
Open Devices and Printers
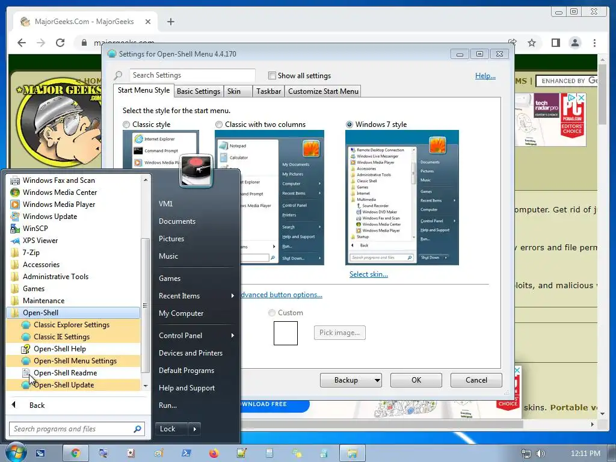click(x=191, y=353)
